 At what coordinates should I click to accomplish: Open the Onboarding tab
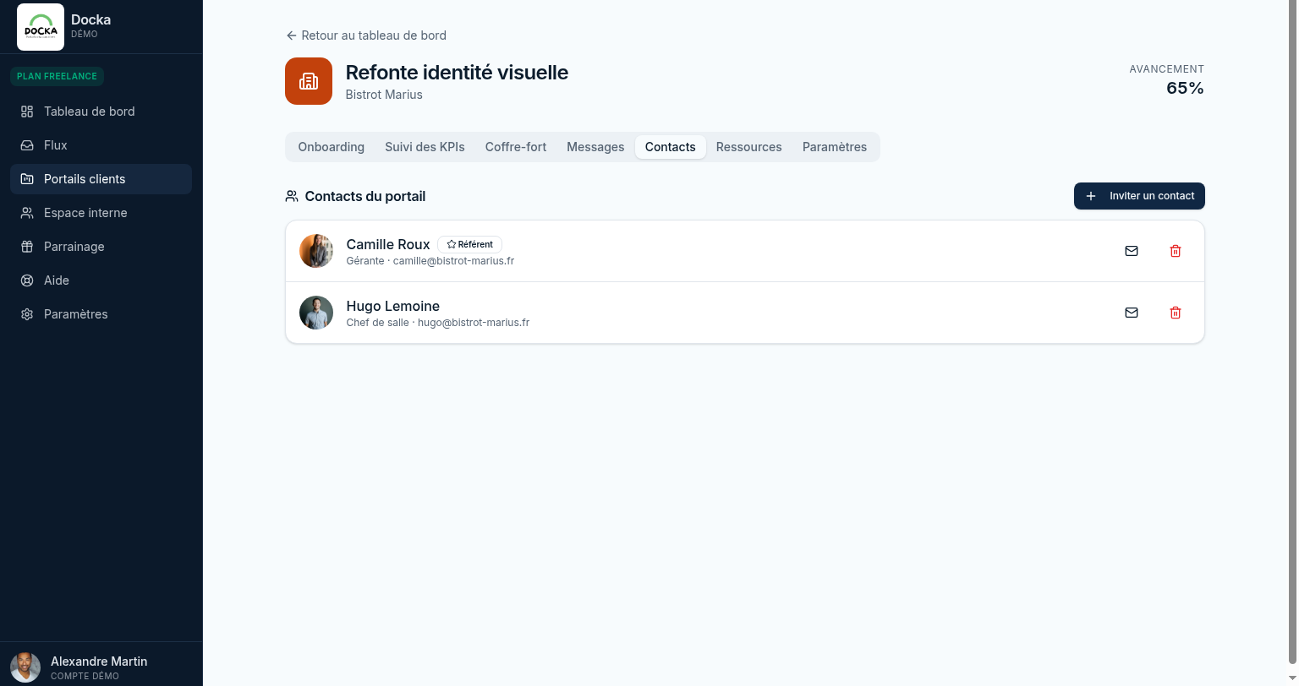(x=332, y=147)
